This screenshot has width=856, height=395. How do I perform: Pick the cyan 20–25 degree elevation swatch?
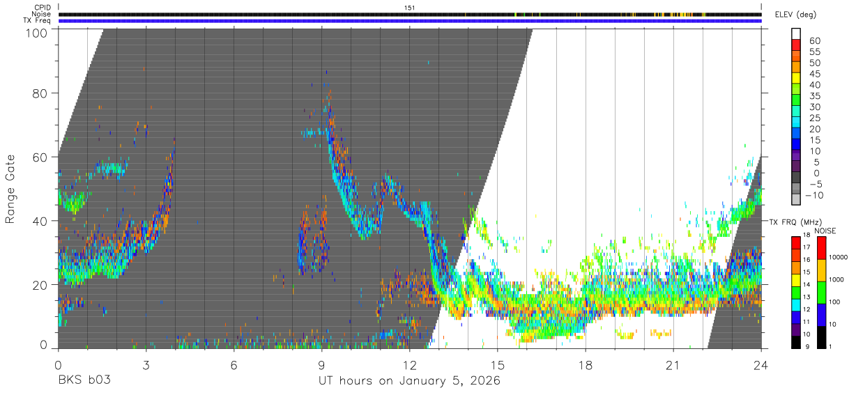click(x=796, y=123)
